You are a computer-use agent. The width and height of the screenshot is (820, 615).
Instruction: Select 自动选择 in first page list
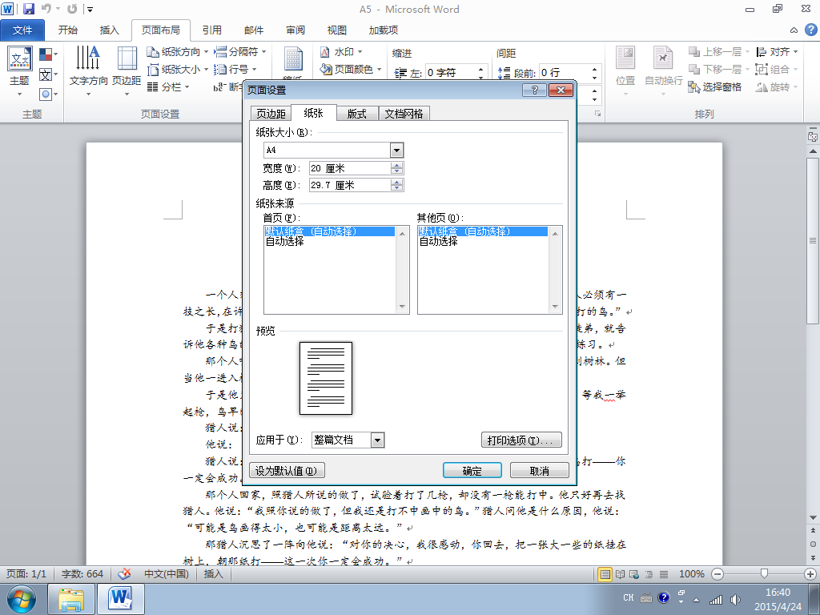coord(285,242)
